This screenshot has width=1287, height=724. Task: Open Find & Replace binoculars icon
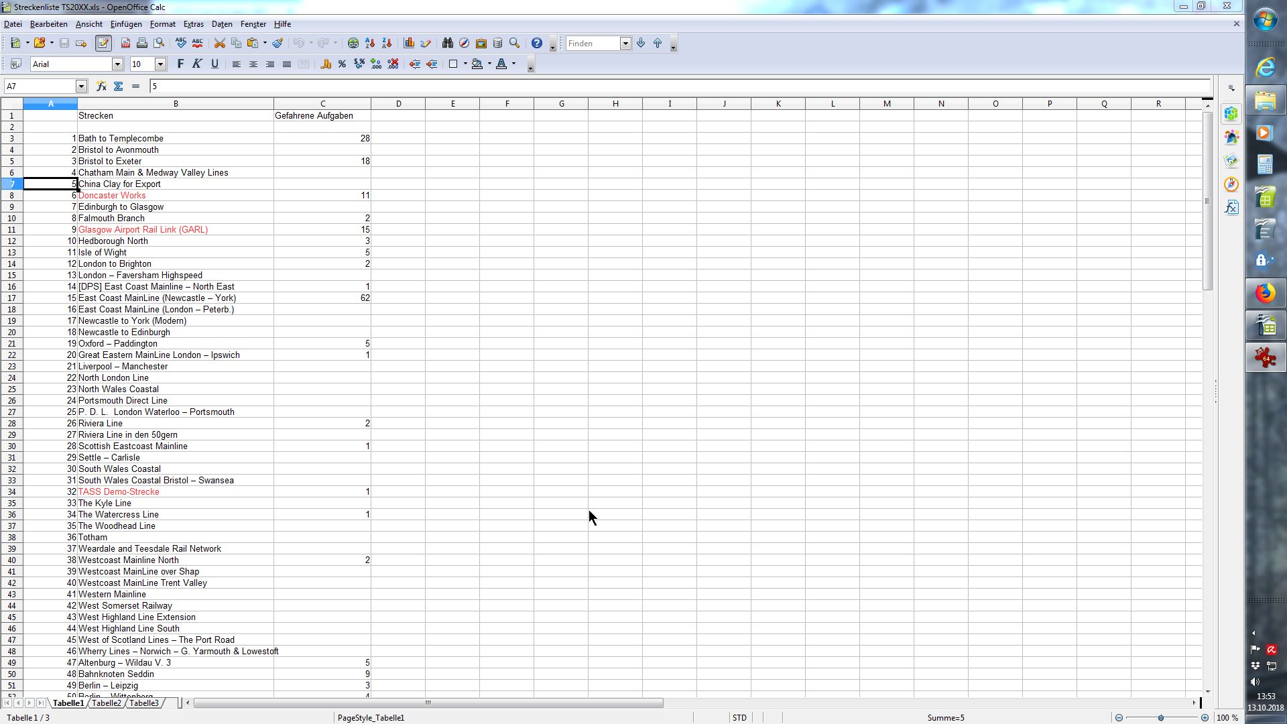tap(447, 44)
